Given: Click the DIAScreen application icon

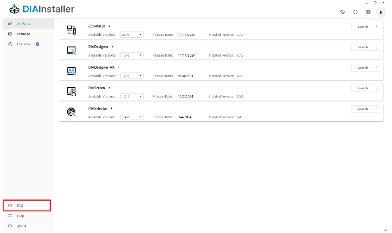Looking at the screenshot, I should tap(72, 91).
